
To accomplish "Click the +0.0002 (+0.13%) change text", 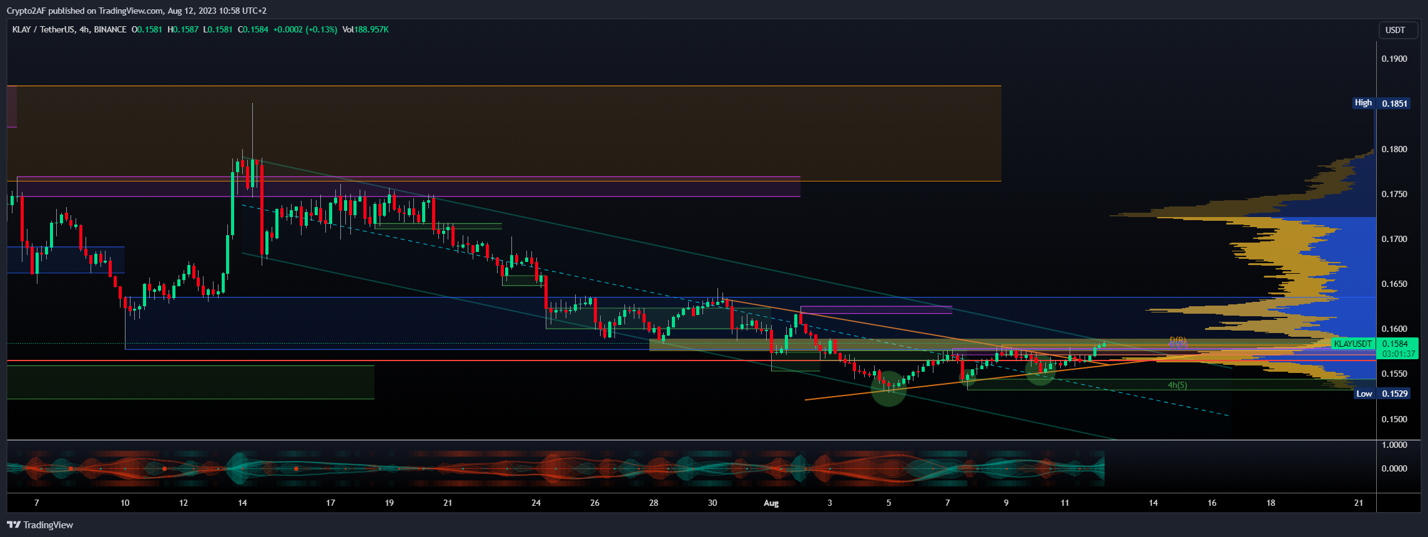I will (x=305, y=29).
